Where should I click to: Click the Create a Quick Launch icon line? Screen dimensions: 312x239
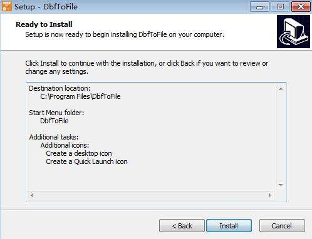86,161
